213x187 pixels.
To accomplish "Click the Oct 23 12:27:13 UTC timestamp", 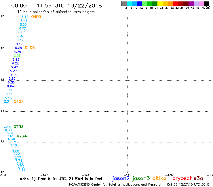I will [x=188, y=184].
